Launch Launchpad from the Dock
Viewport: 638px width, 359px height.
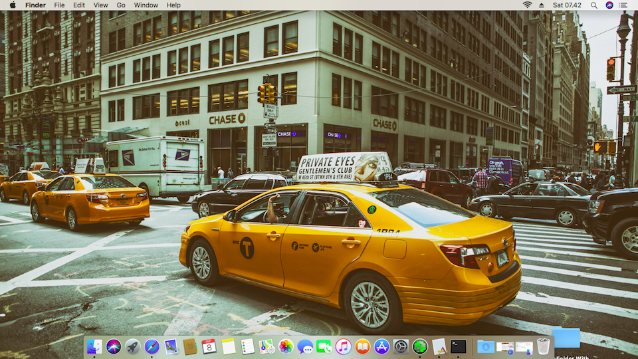(133, 346)
